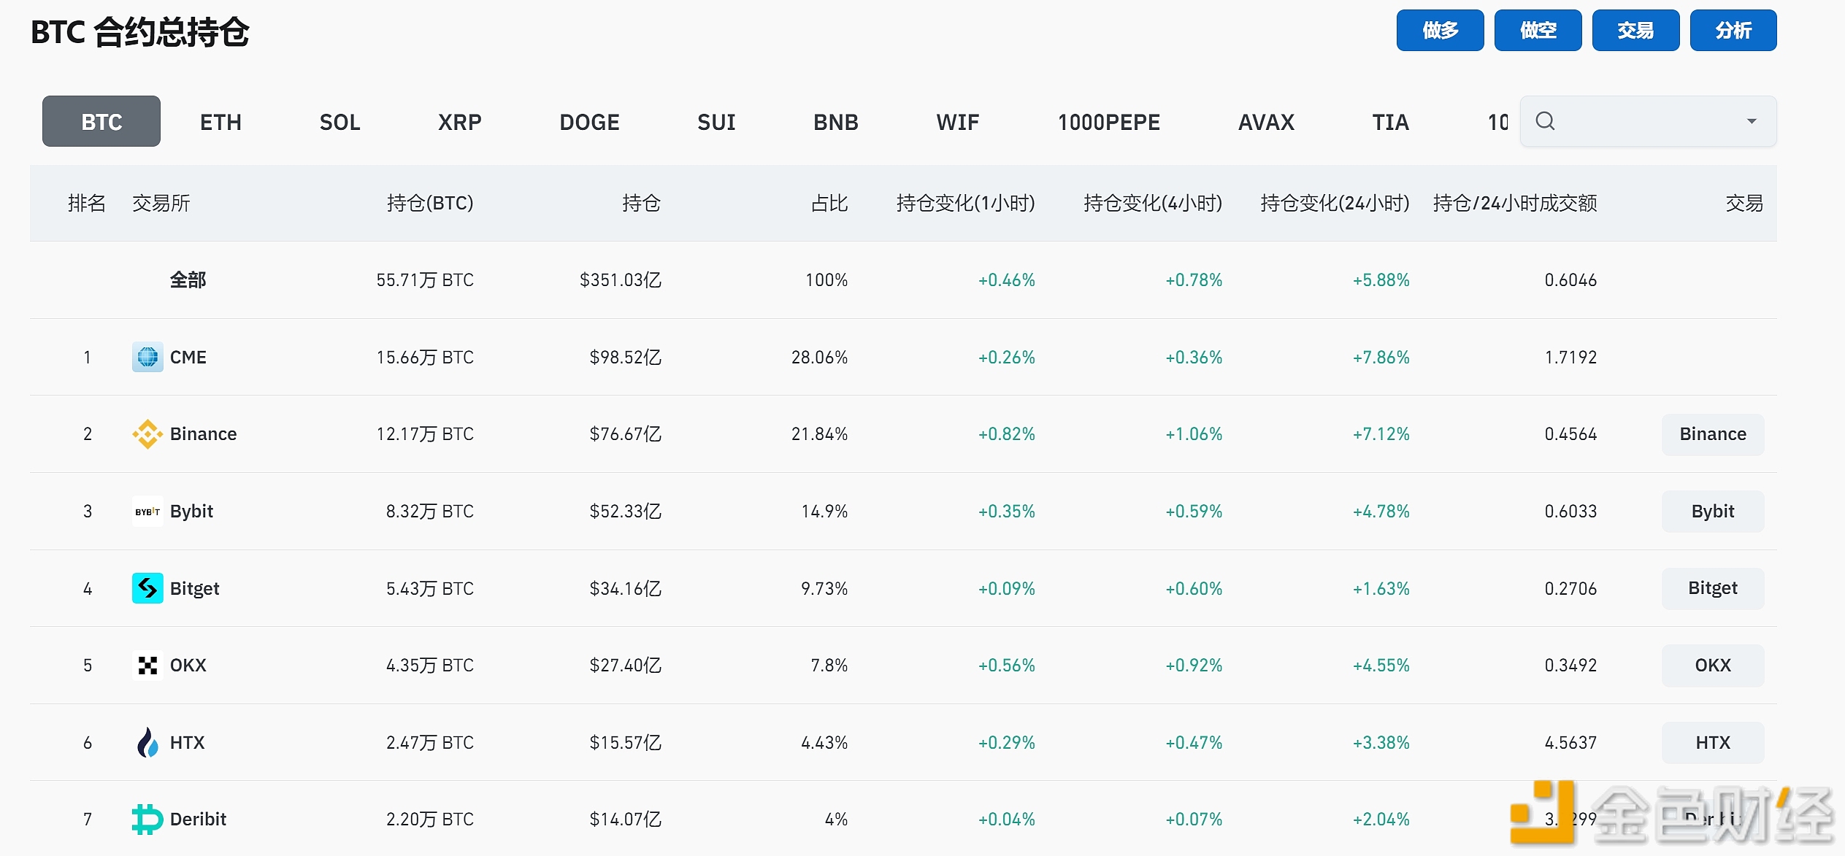Click the Binance trade button
This screenshot has width=1845, height=856.
tap(1713, 434)
